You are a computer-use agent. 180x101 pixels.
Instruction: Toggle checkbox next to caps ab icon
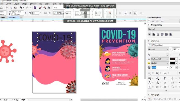(x=153, y=73)
